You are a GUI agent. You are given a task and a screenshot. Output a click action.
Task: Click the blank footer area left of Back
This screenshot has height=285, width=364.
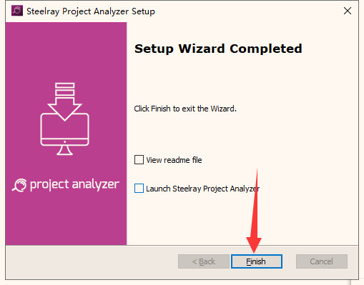(92, 262)
